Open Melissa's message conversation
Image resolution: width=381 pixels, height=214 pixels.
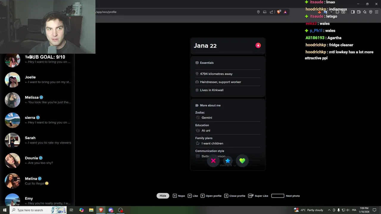click(37, 100)
